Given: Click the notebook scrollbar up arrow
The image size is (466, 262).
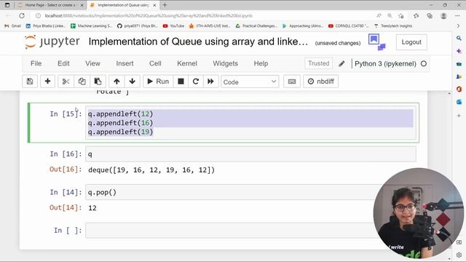Looking at the screenshot, I should click(449, 94).
